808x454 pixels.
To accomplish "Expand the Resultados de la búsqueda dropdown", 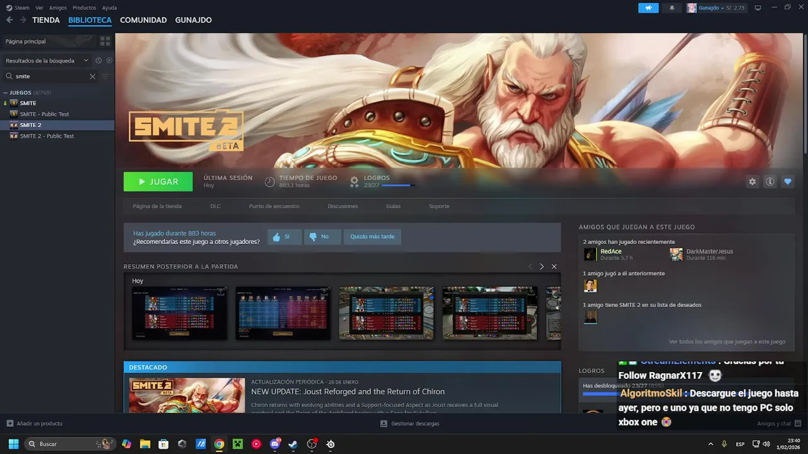I will coord(47,61).
